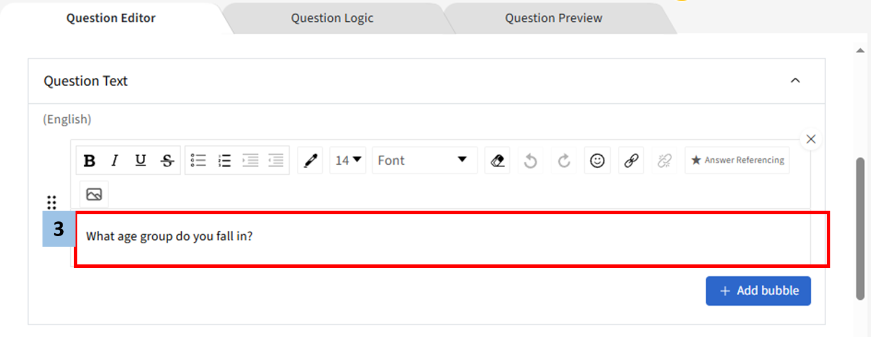Click the Add bubble button
The image size is (871, 337).
coord(758,291)
